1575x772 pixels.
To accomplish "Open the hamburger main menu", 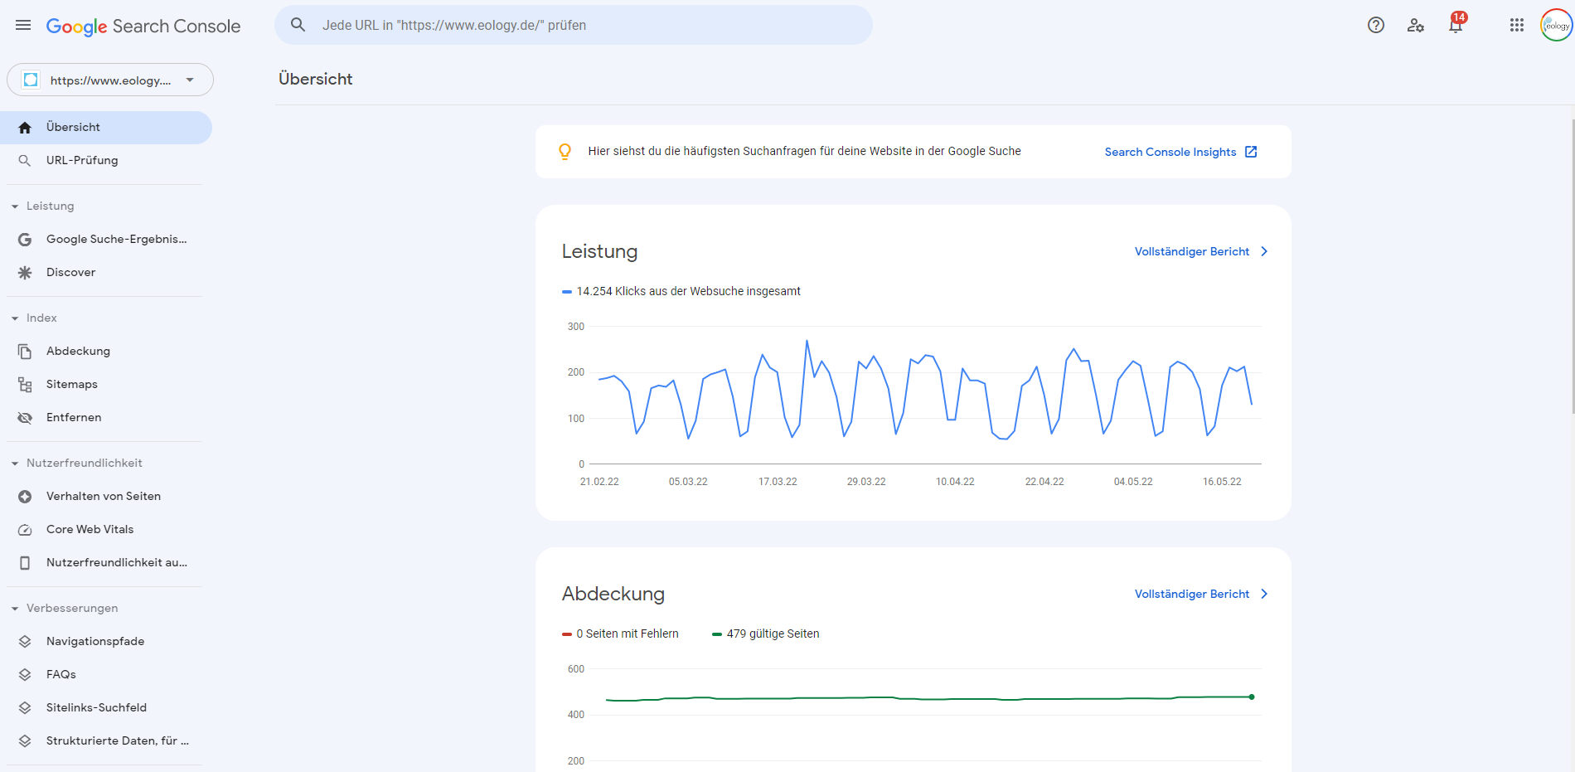I will pos(23,26).
